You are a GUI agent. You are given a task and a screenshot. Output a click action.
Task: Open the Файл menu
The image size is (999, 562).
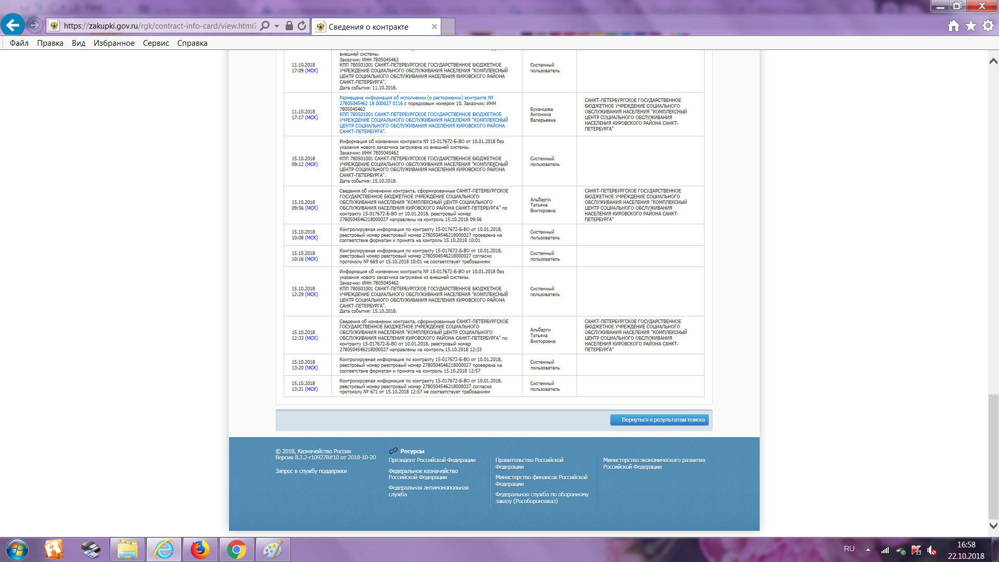point(19,43)
